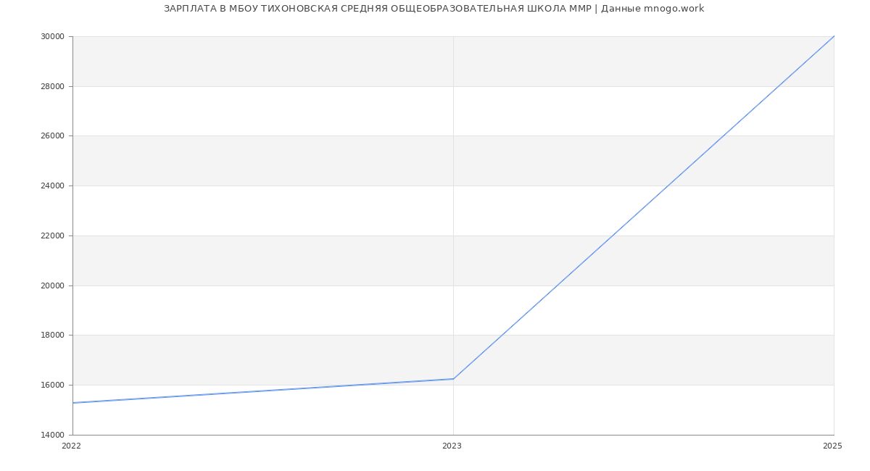Select the 26000 y-axis label
Viewport: 870px width, 471px height.
[52, 136]
